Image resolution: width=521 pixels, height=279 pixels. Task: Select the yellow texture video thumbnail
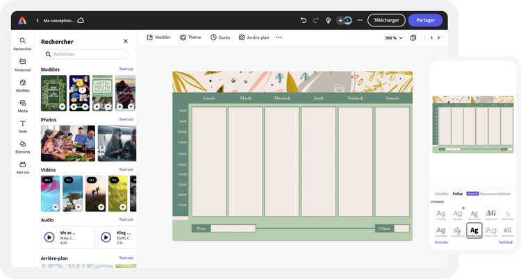pos(117,194)
